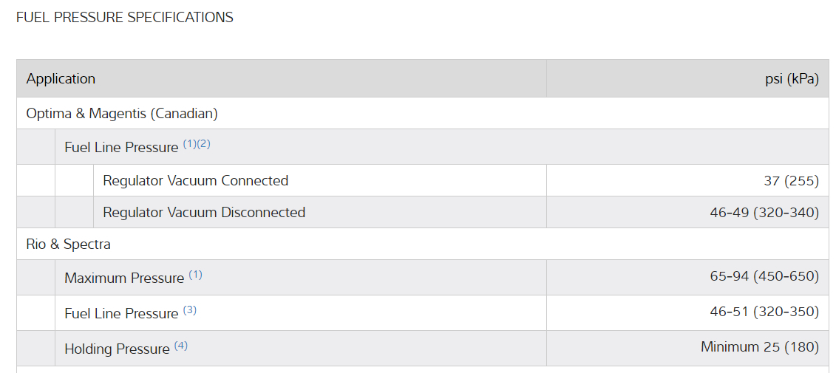Click the 46-49 (320-340) pressure value
The height and width of the screenshot is (373, 836).
[x=764, y=212]
